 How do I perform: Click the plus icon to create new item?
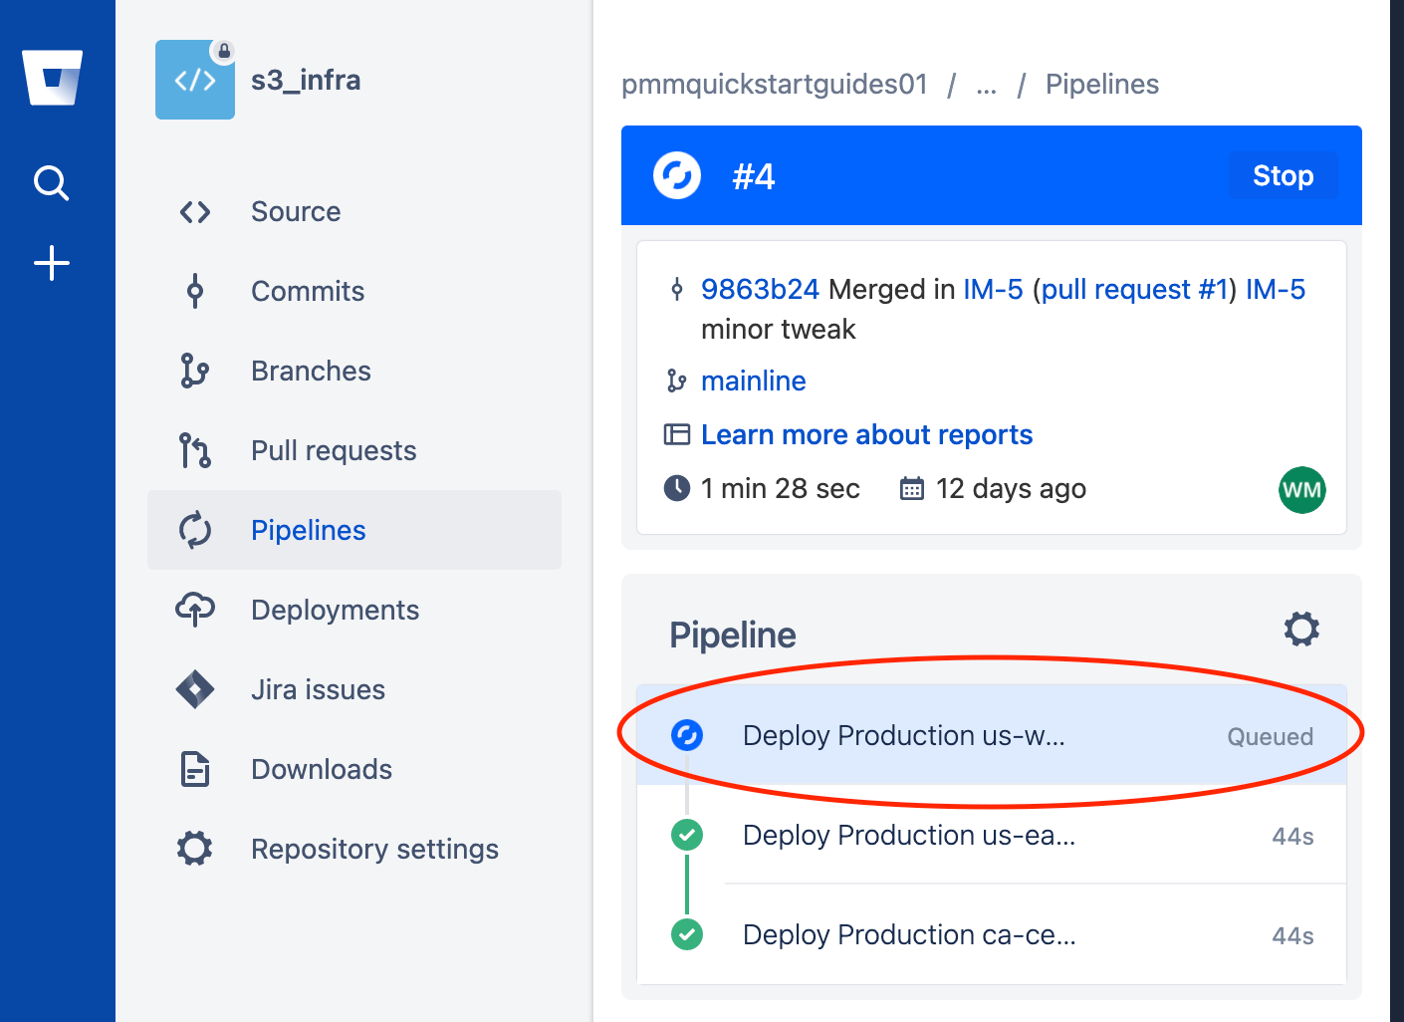[50, 263]
